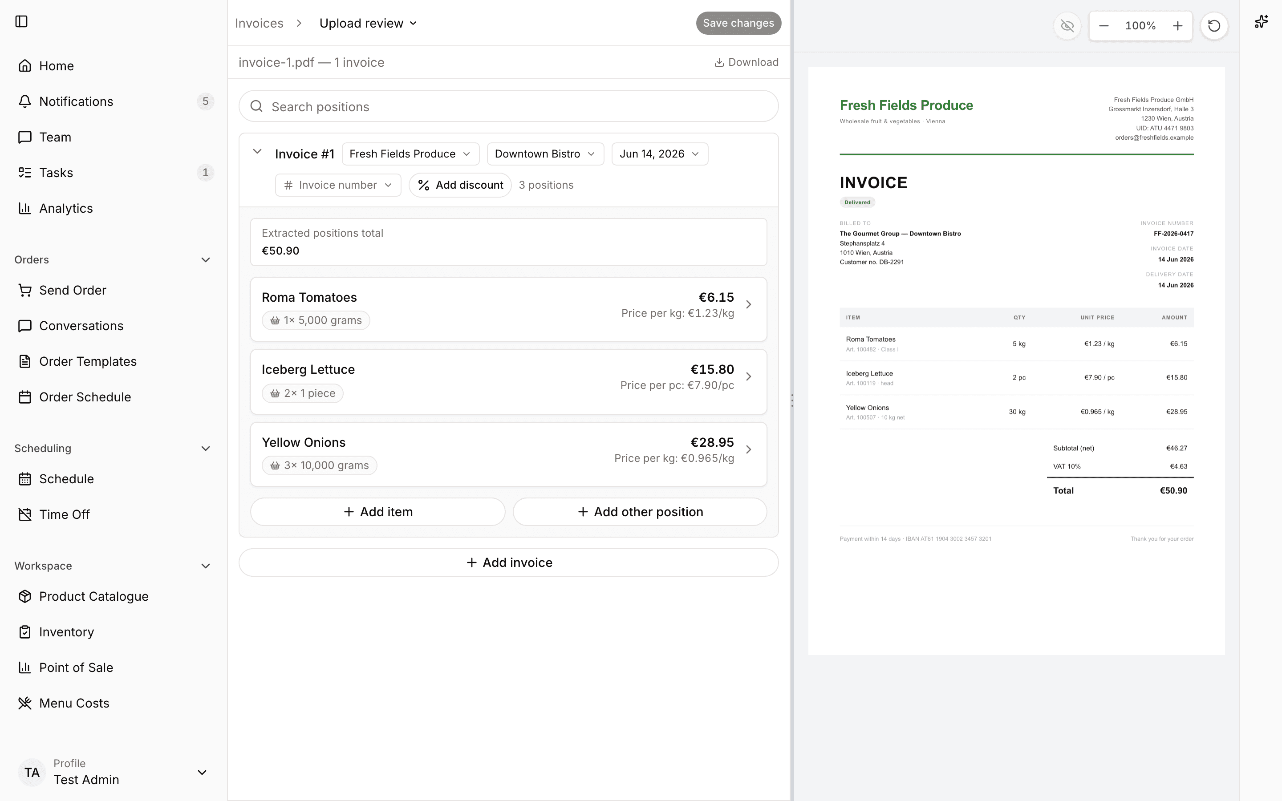This screenshot has width=1282, height=801.
Task: Click Add other position button
Action: point(640,512)
